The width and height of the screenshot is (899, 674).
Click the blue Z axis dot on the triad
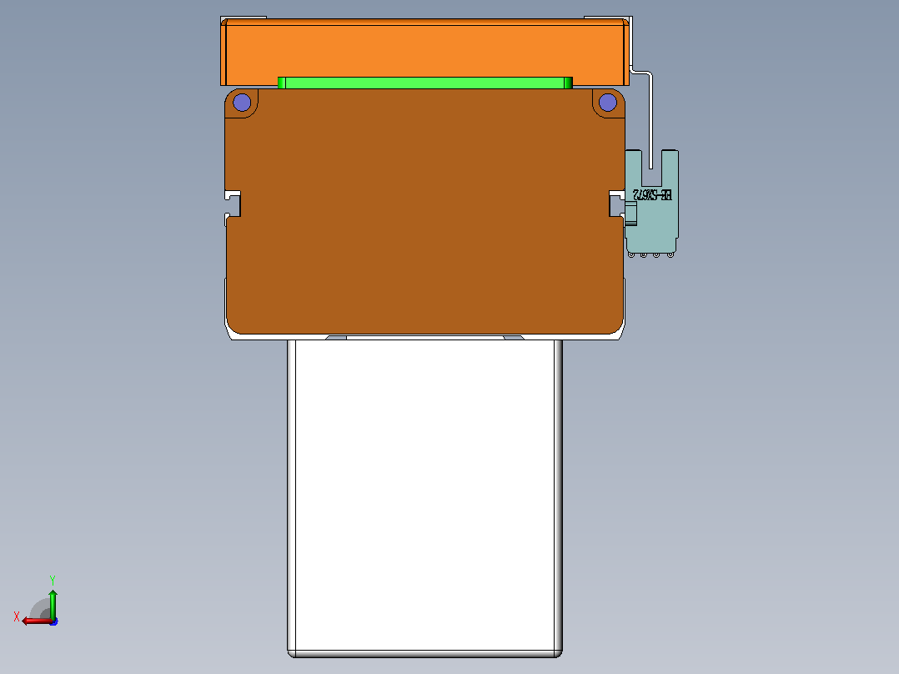(54, 621)
